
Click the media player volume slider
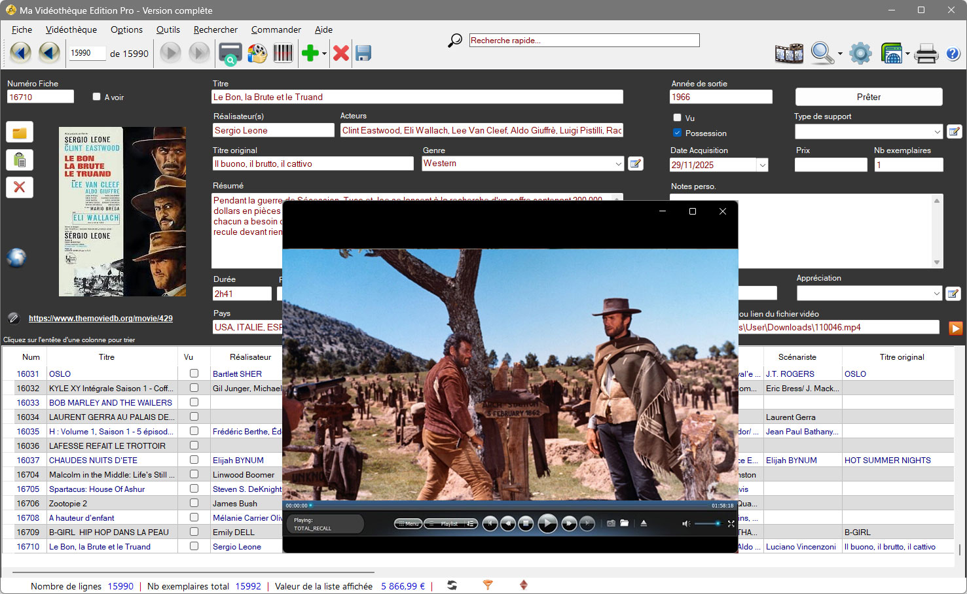[707, 523]
